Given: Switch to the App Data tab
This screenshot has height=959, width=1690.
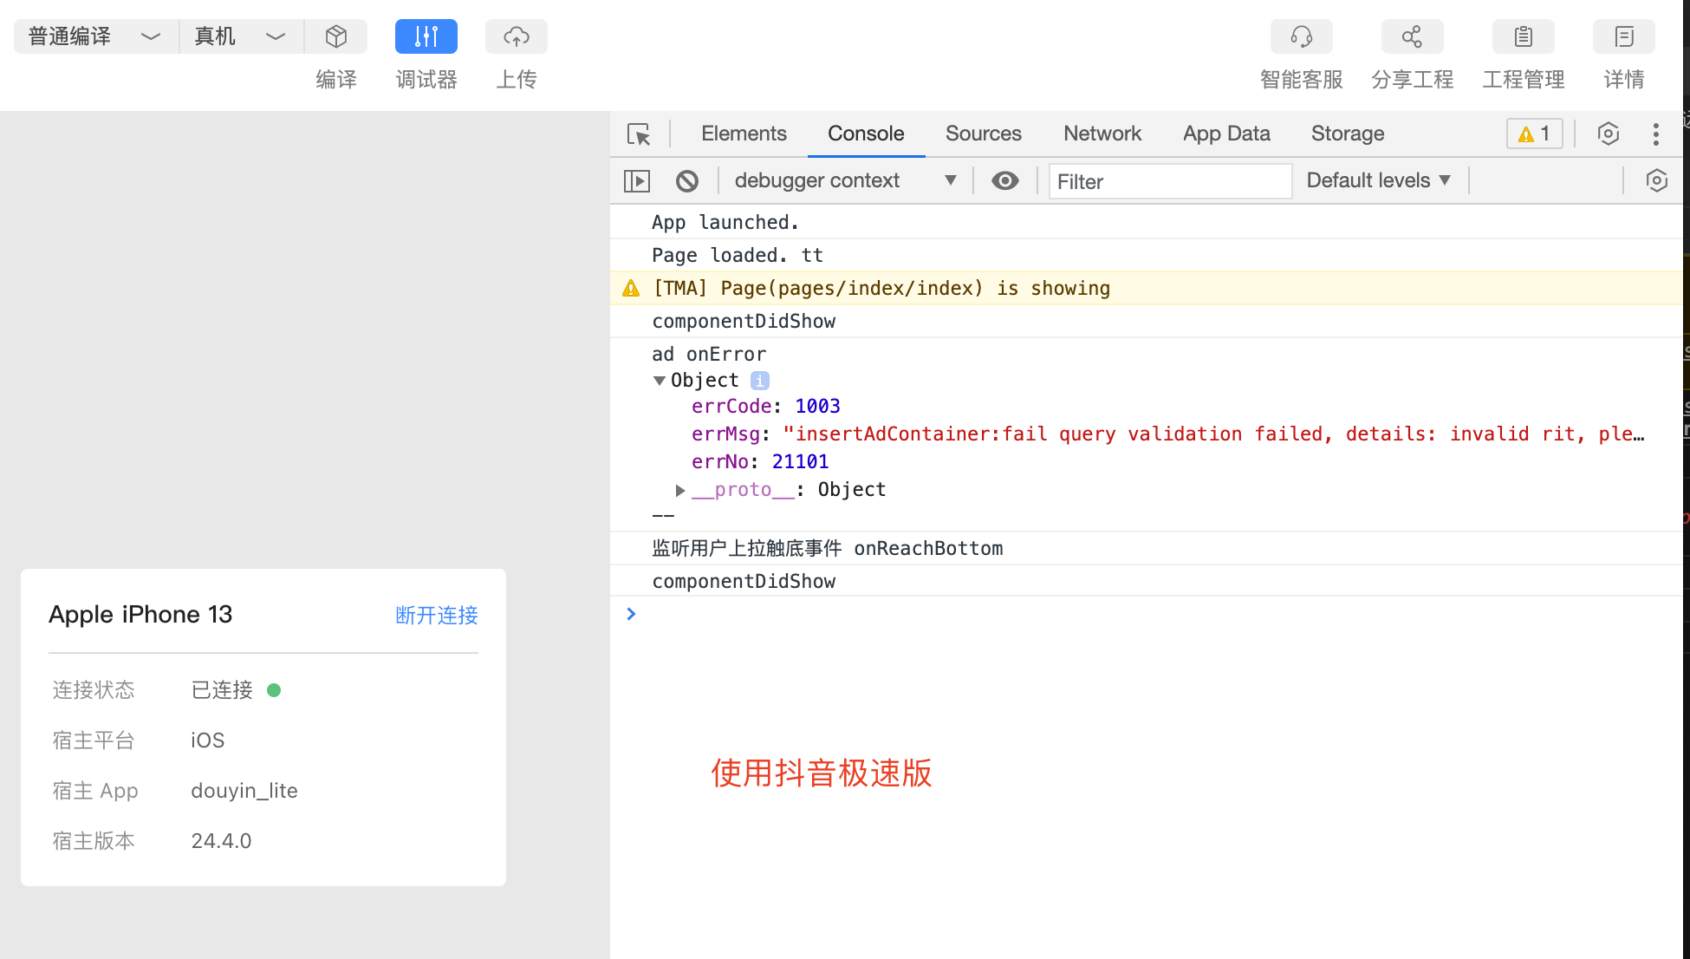Looking at the screenshot, I should click(x=1225, y=134).
